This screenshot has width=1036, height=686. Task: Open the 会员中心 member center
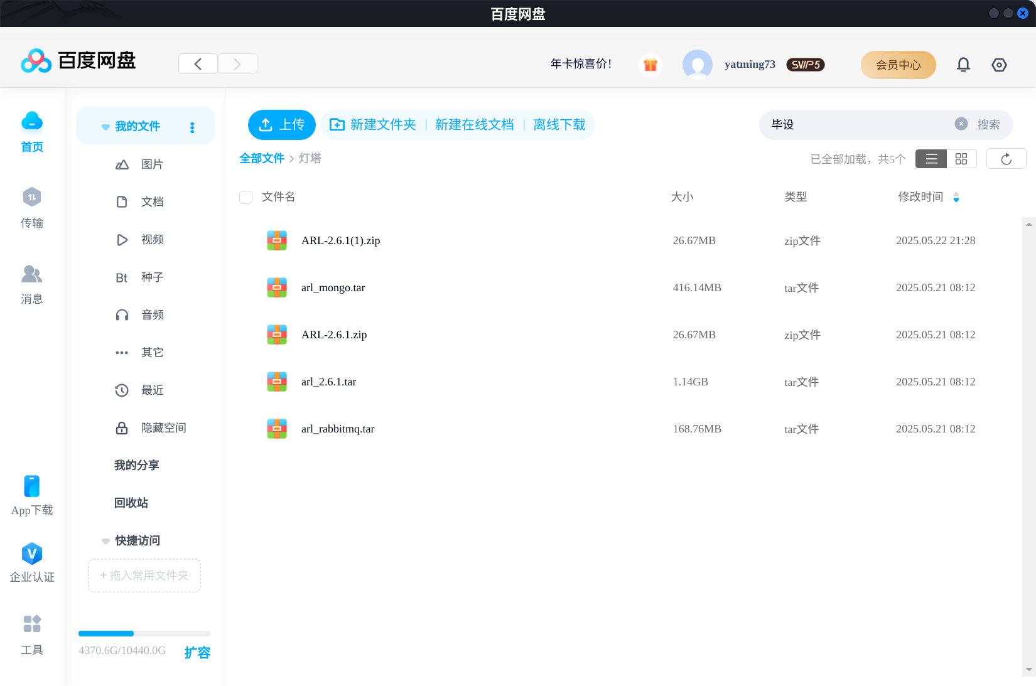(x=898, y=65)
